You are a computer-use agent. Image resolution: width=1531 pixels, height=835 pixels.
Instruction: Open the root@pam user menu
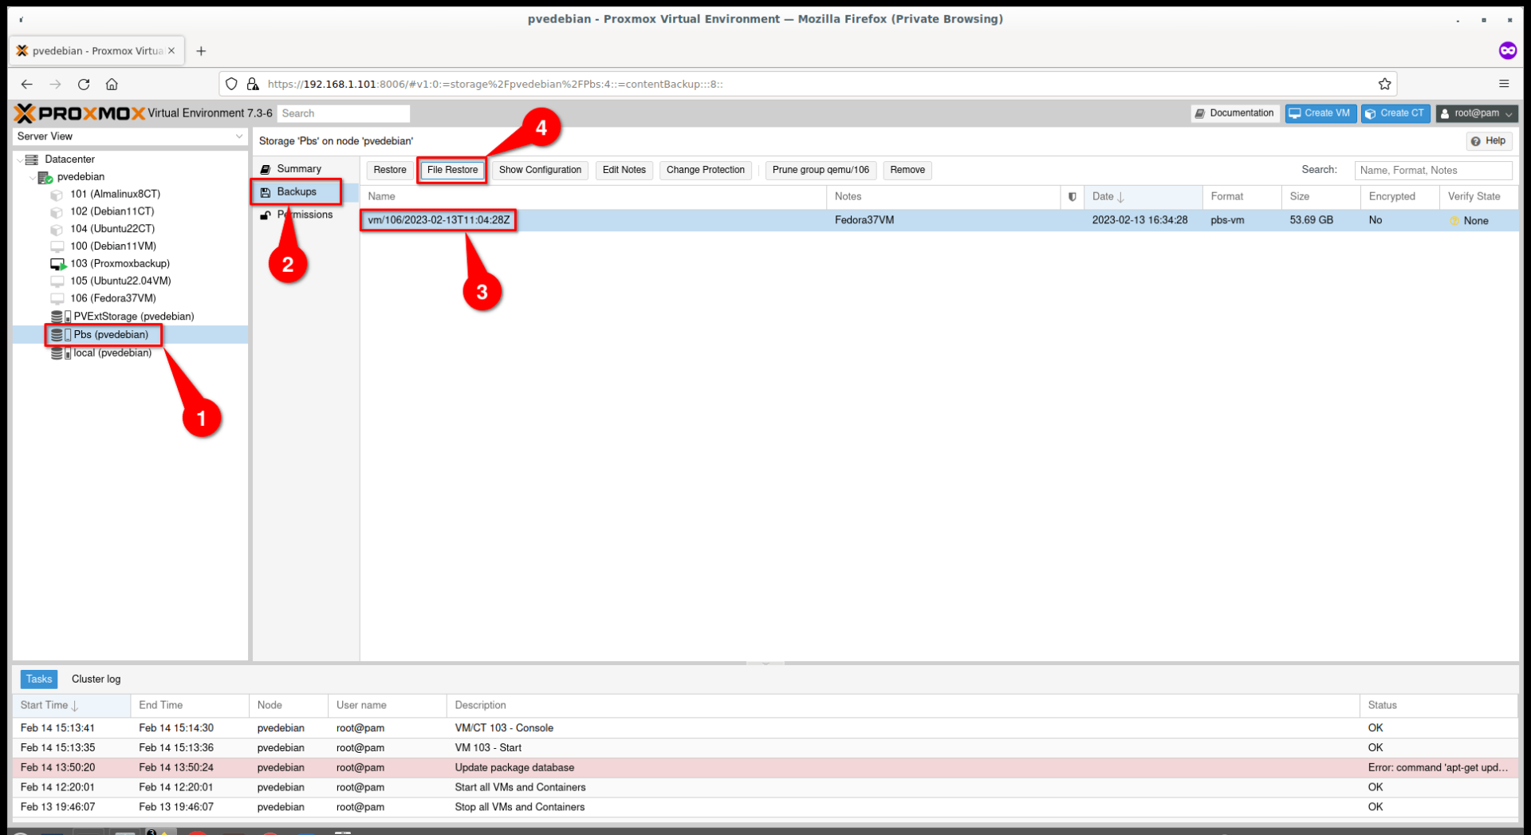(1476, 113)
